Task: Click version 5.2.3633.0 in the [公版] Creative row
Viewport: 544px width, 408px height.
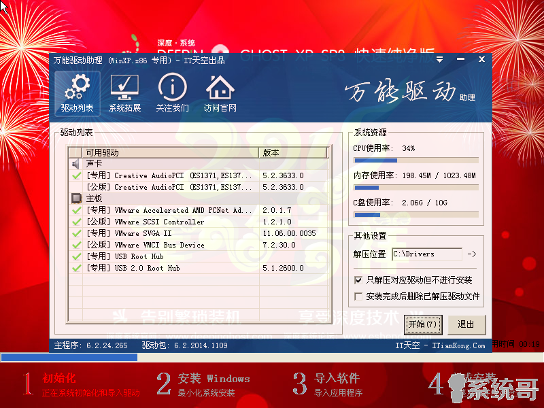Action: click(283, 187)
